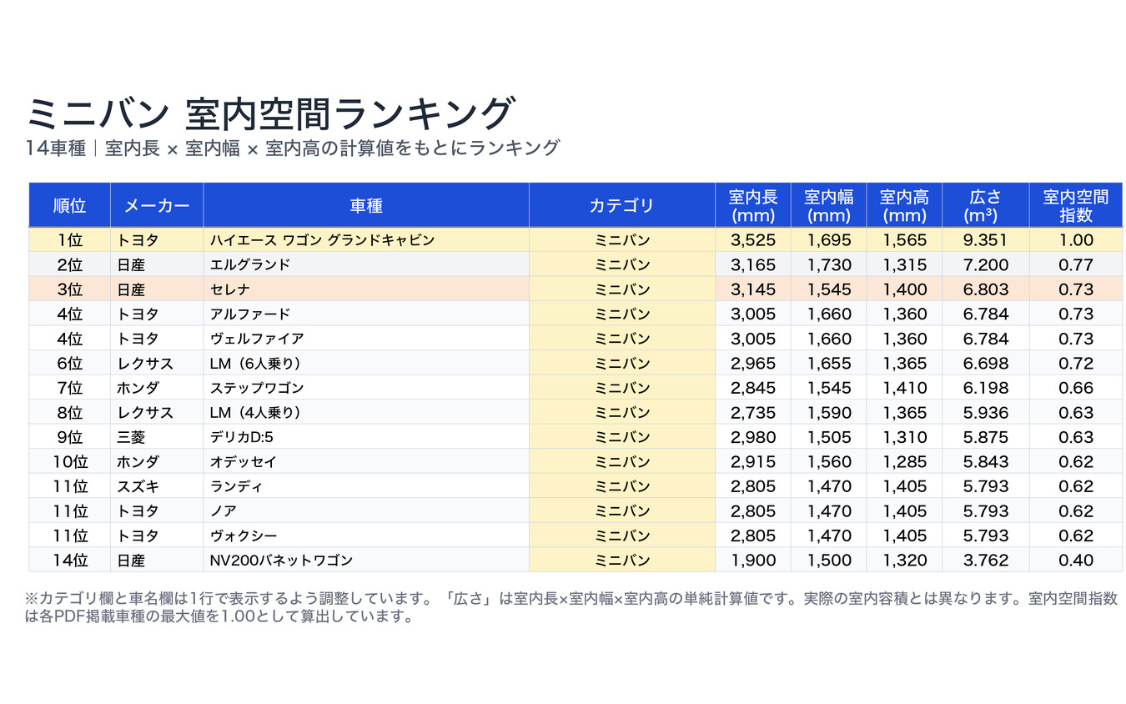Screen dimensions: 1126x704
Task: Select the エルグランド model cell
Action: [366, 264]
